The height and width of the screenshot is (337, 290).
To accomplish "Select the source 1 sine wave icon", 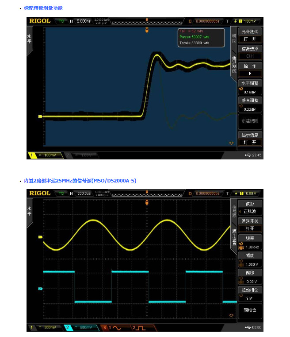I will (x=116, y=328).
